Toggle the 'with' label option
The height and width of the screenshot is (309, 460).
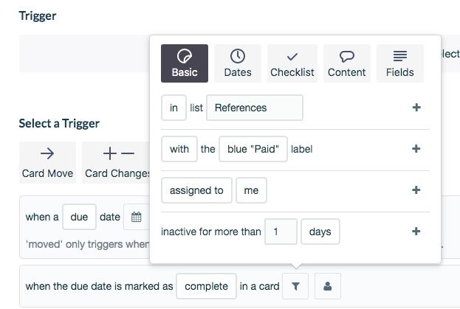(179, 149)
